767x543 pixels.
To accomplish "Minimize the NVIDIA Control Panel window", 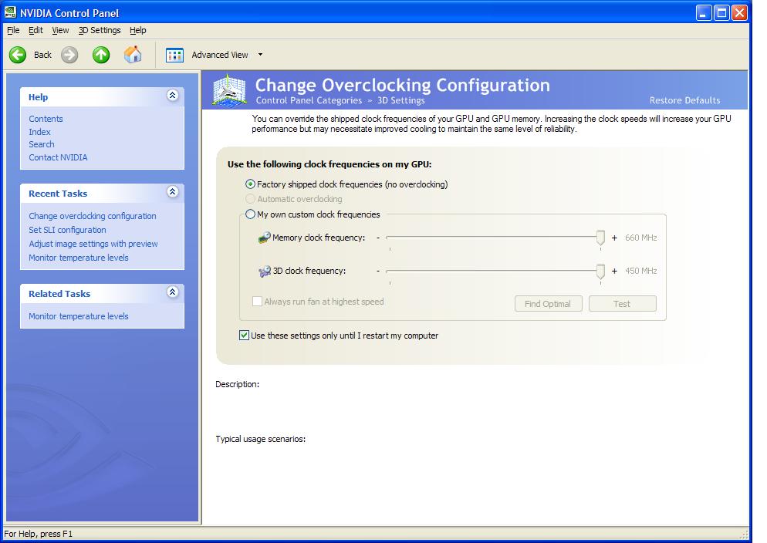I will [704, 12].
